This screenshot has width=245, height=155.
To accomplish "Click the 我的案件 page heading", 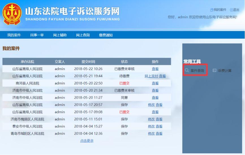I will (11, 49).
